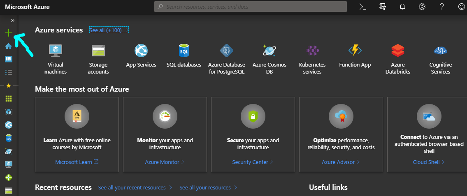Open portal Settings gear
The height and width of the screenshot is (196, 467).
click(x=422, y=7)
